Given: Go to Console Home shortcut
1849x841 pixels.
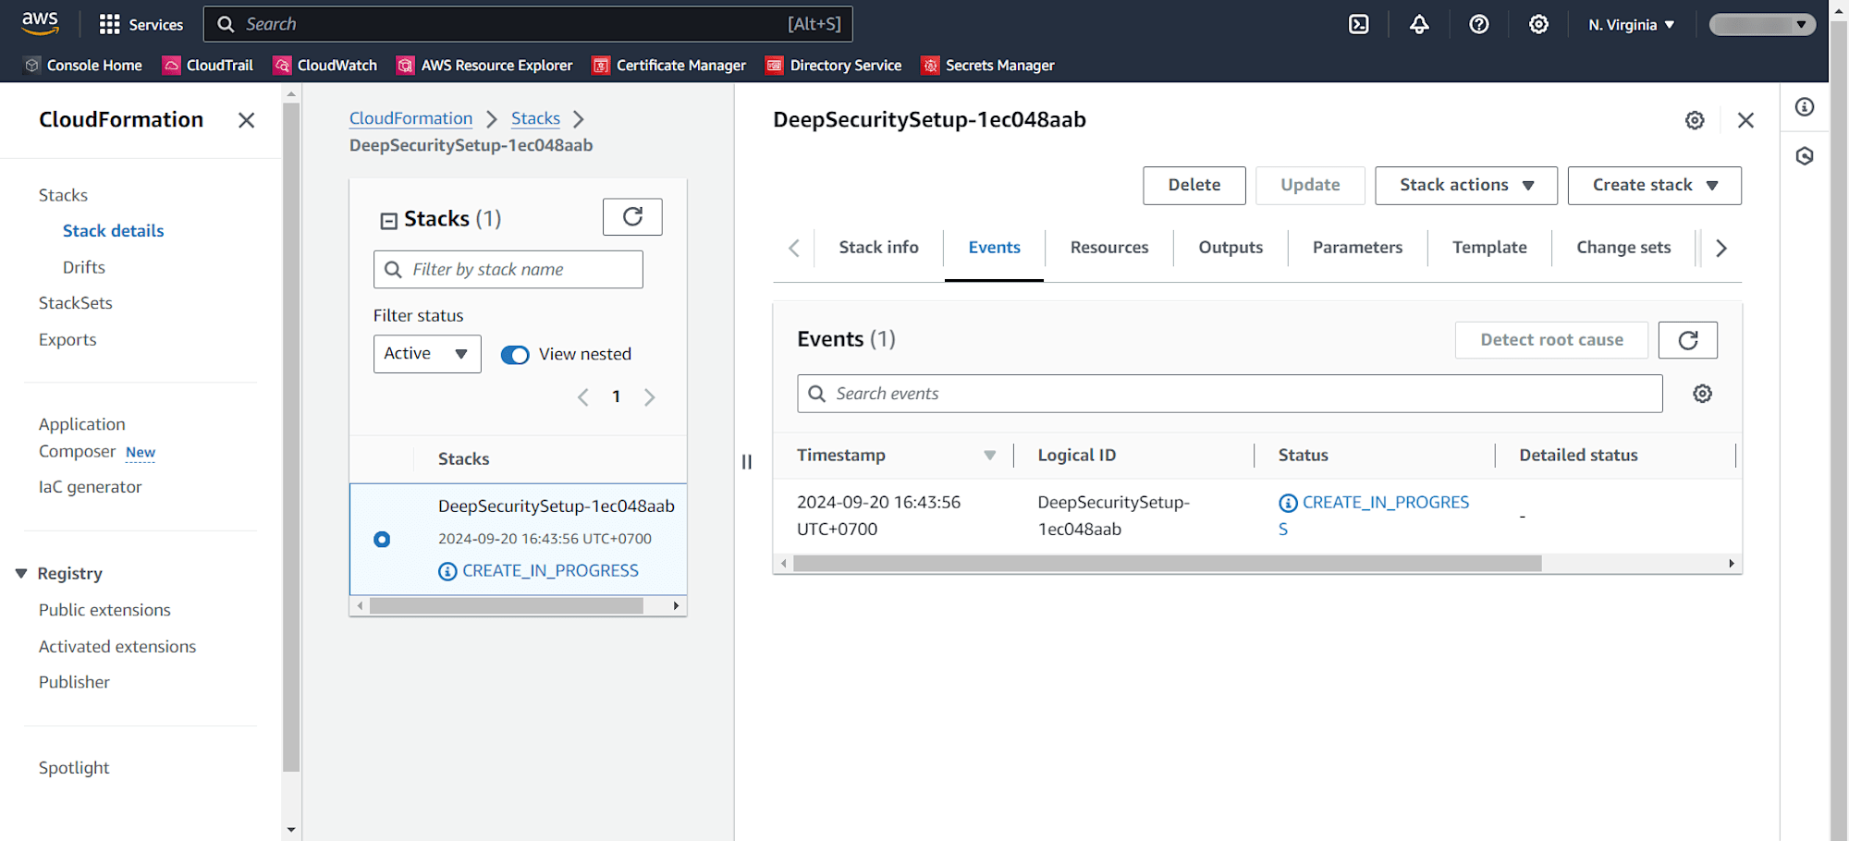Looking at the screenshot, I should (x=83, y=65).
